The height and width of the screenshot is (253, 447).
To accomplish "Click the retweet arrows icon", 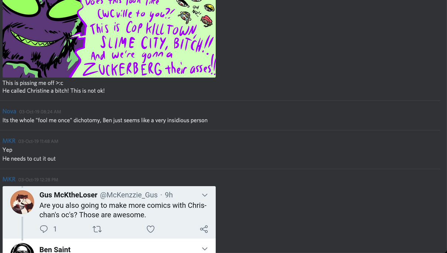I will (97, 229).
